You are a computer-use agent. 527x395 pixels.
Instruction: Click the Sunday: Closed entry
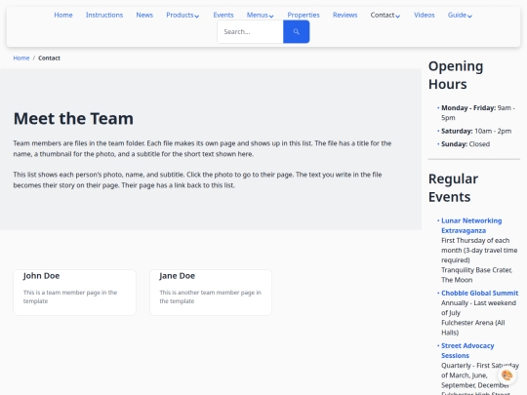(466, 144)
